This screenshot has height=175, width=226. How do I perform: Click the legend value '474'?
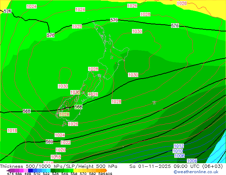[11, 174]
